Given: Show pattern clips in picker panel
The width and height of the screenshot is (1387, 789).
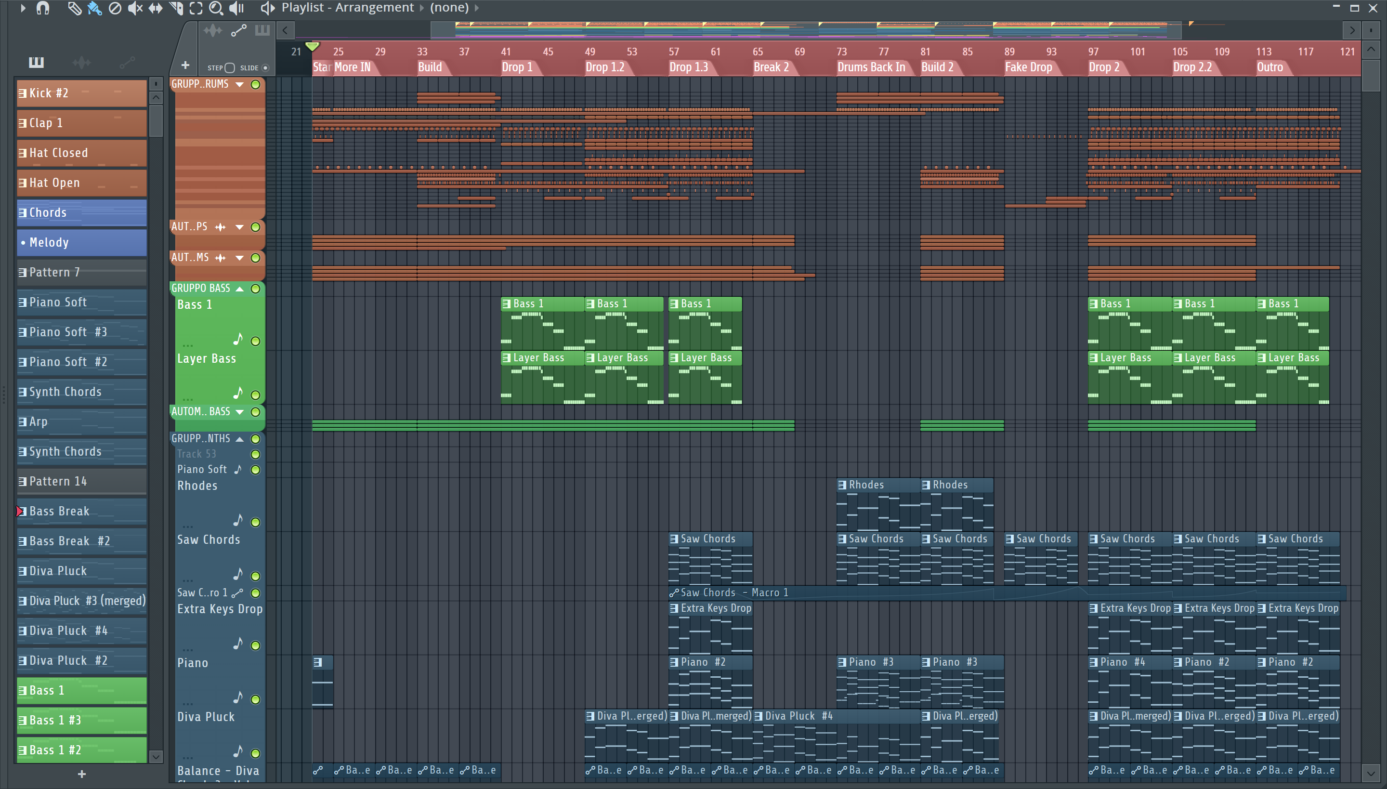Looking at the screenshot, I should [x=36, y=62].
